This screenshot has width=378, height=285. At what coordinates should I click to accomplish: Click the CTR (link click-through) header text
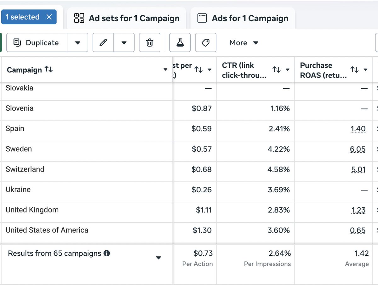(244, 70)
